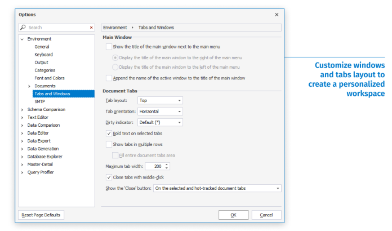Select the Keyboard options page

tap(43, 55)
